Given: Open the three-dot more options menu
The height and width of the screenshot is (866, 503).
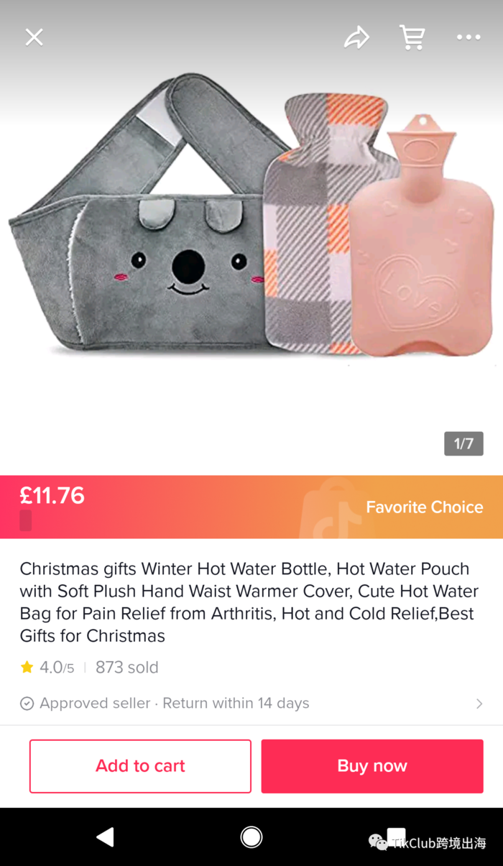Looking at the screenshot, I should tap(469, 37).
